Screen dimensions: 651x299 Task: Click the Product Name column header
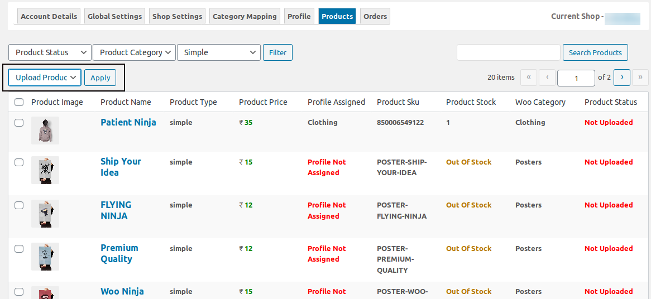pos(126,102)
